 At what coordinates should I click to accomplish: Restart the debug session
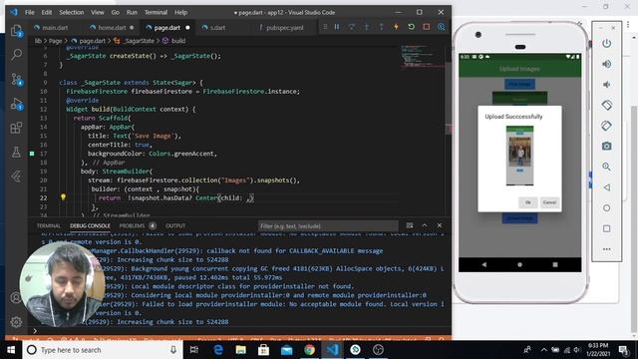pyautogui.click(x=412, y=27)
